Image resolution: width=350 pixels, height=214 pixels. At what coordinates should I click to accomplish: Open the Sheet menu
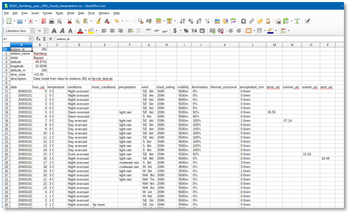pos(70,13)
